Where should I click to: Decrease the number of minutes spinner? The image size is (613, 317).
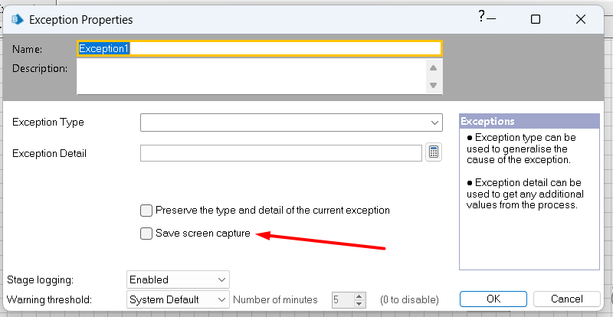pos(359,303)
